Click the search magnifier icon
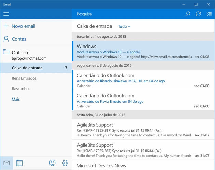The height and width of the screenshot is (170, 215). pyautogui.click(x=188, y=14)
